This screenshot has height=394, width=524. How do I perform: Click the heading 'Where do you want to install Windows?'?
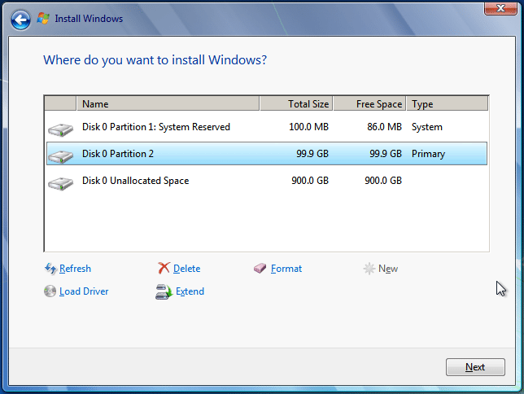155,60
